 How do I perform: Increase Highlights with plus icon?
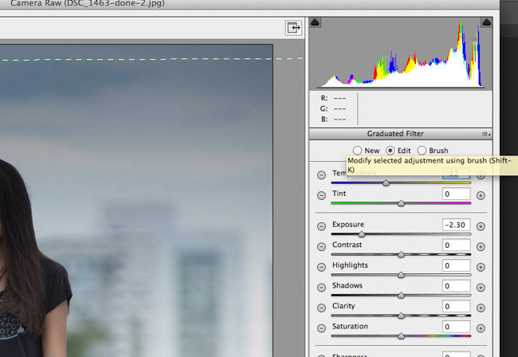(481, 267)
